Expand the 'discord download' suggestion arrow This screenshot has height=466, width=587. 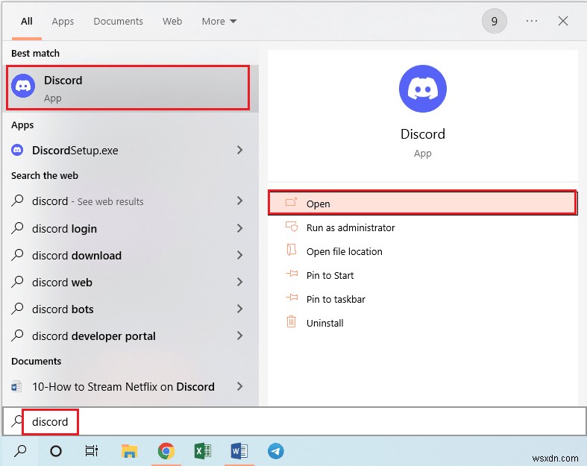pyautogui.click(x=240, y=255)
